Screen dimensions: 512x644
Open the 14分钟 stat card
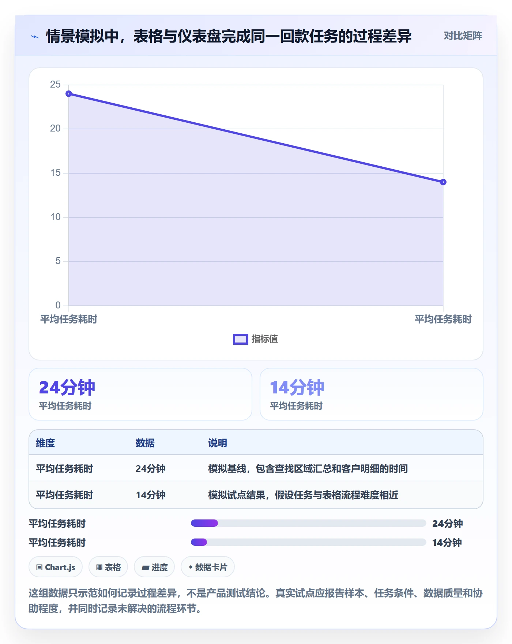pos(372,394)
